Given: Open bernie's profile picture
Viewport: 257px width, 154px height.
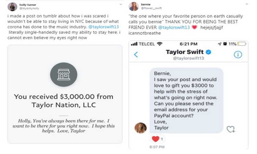Looking at the screenshot, I should [134, 7].
